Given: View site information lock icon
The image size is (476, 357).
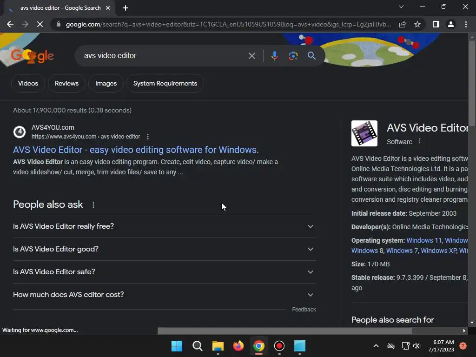Looking at the screenshot, I should 59,24.
